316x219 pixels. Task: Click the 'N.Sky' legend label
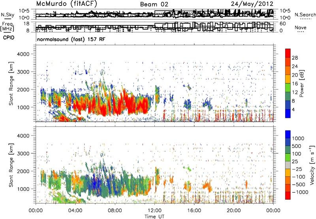click(x=8, y=15)
